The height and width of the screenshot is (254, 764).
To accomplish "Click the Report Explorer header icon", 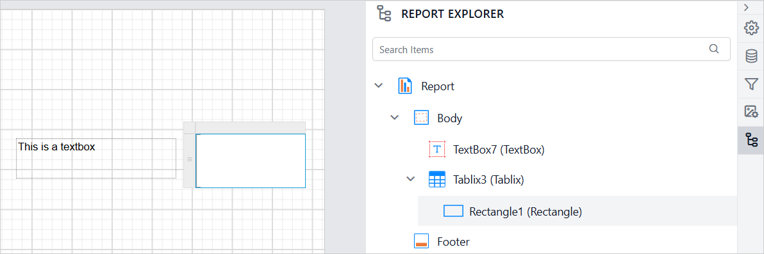I will coord(385,14).
